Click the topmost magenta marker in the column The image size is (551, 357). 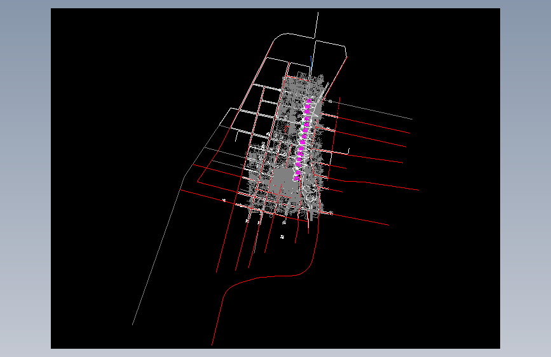click(308, 101)
